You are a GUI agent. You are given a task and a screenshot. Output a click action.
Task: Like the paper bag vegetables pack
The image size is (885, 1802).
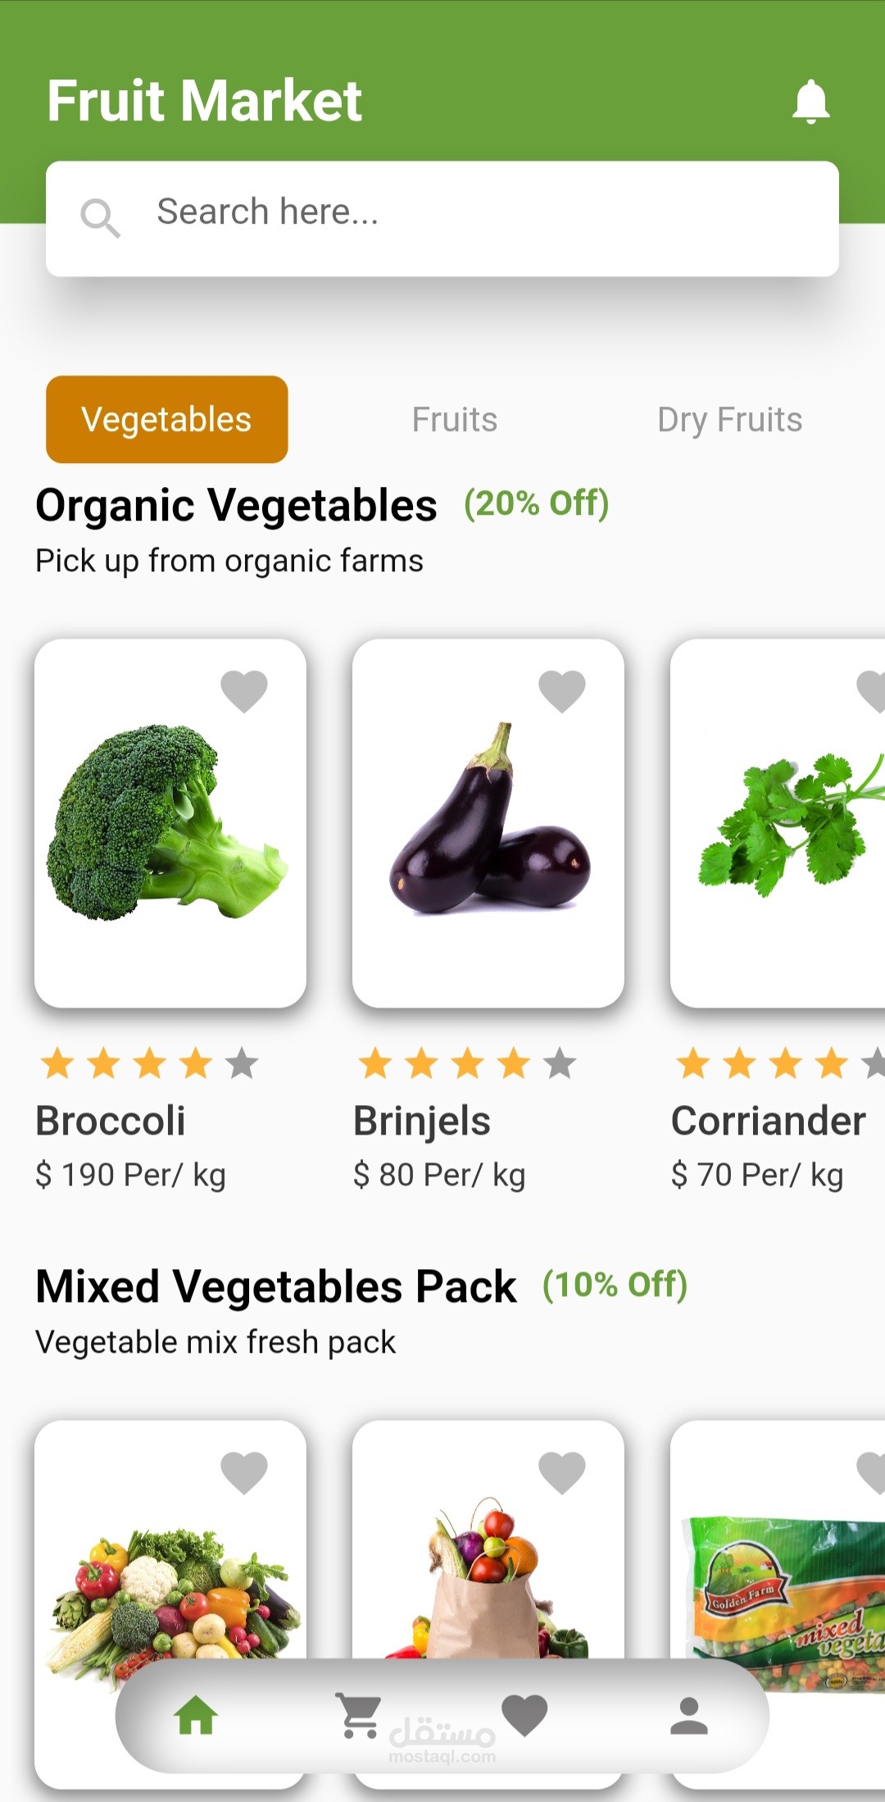(x=562, y=1472)
